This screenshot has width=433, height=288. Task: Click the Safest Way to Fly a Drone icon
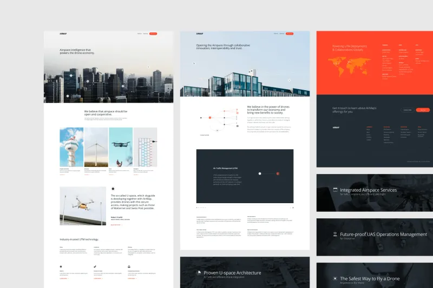[x=335, y=279]
